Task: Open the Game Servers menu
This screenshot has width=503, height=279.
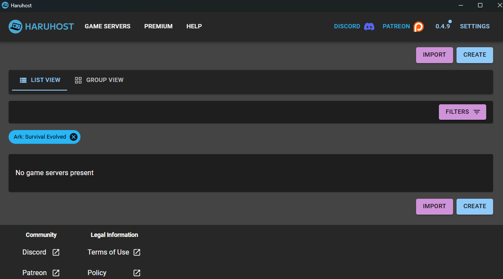Action: pyautogui.click(x=108, y=26)
